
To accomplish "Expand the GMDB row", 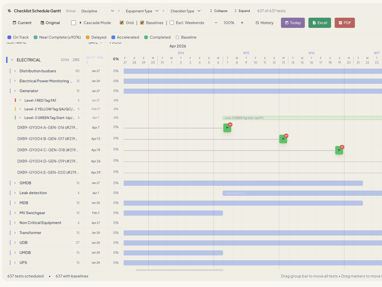I will click(x=15, y=183).
